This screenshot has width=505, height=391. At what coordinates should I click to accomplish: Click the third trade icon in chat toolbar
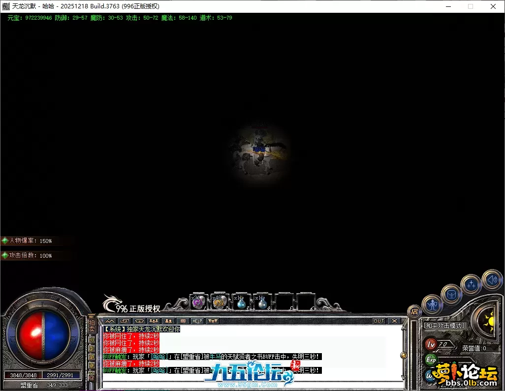click(139, 321)
